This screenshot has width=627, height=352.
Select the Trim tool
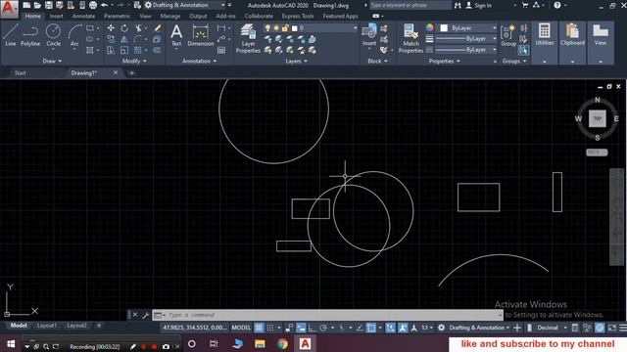point(138,28)
